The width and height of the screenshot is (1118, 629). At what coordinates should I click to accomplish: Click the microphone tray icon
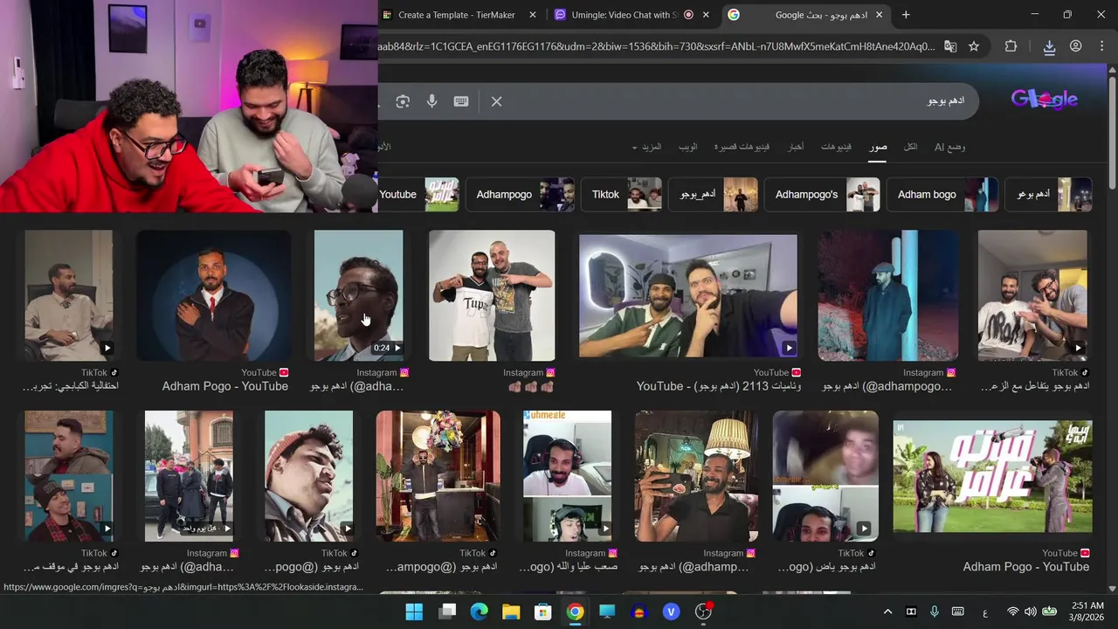[935, 612]
